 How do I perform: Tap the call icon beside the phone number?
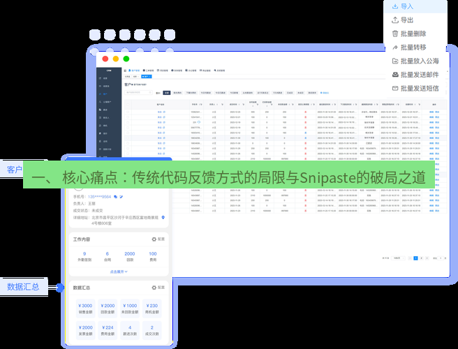121,197
